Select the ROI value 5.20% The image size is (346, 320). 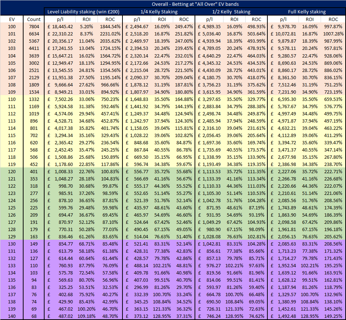86,27
